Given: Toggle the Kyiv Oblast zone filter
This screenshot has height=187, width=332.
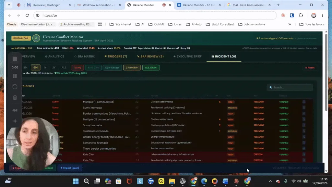Looking at the screenshot, I should click(x=112, y=68).
